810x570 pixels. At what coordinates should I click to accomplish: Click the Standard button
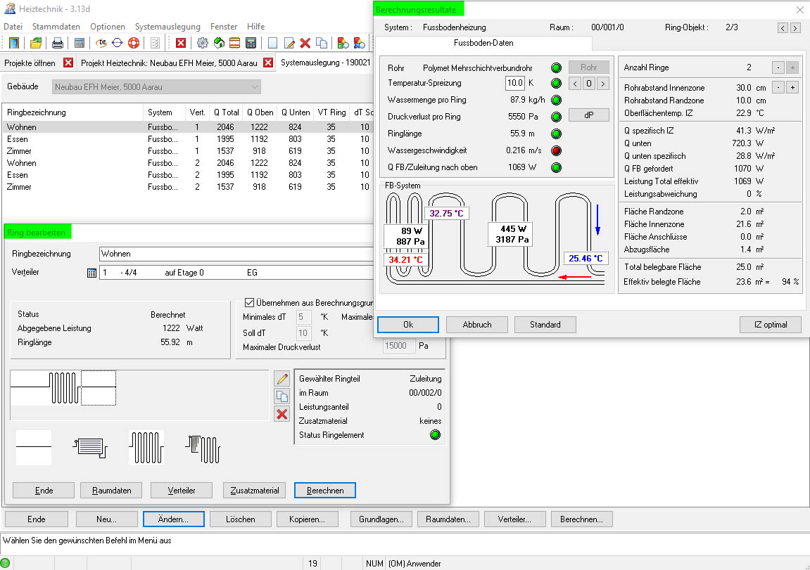pyautogui.click(x=545, y=325)
